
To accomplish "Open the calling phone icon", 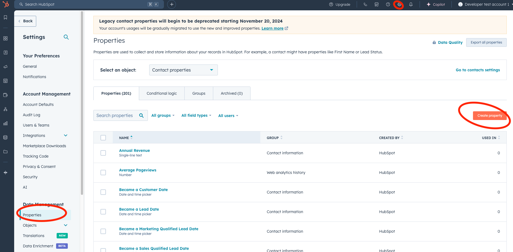I will pos(365,5).
